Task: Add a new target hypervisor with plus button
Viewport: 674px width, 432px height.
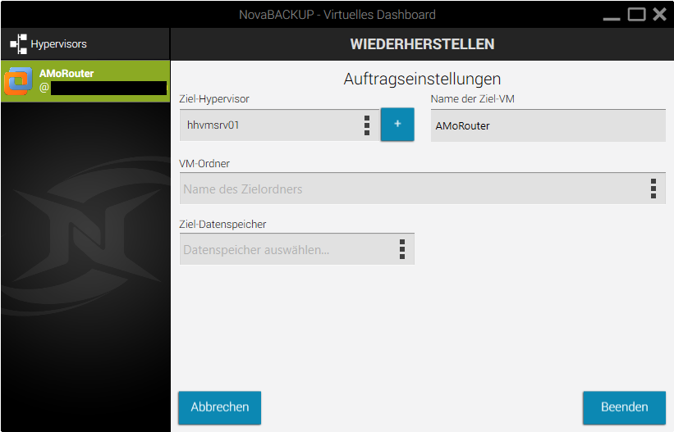Action: click(x=397, y=124)
